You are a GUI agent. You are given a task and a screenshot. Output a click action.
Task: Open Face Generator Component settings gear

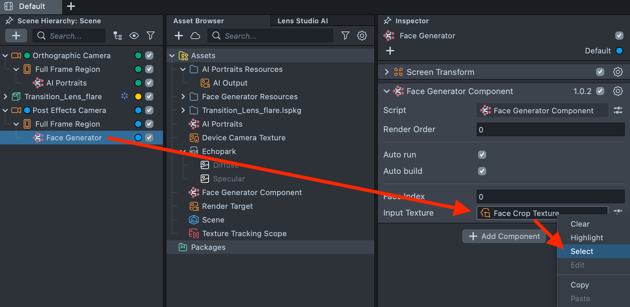click(x=618, y=91)
